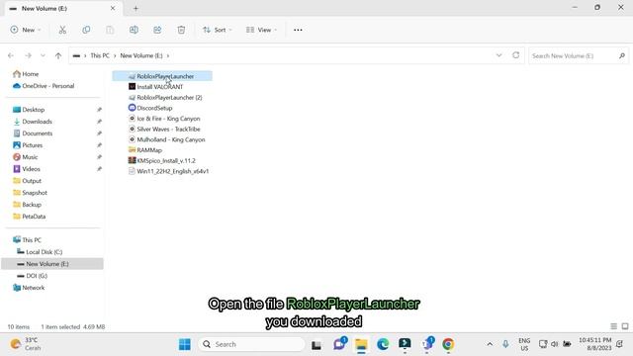Open Task View on the taskbar
The image size is (633, 356).
[316, 344]
